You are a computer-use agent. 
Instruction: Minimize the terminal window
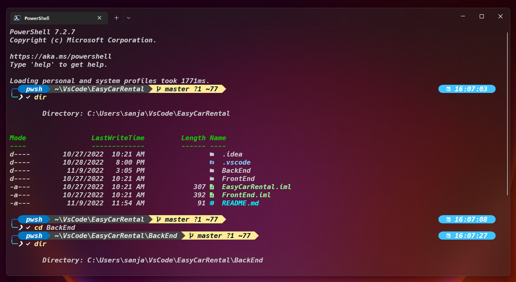pyautogui.click(x=463, y=16)
